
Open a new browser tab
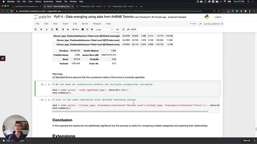pos(141,6)
